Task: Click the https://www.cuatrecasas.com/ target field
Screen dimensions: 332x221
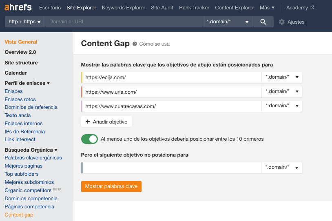Action: click(171, 106)
